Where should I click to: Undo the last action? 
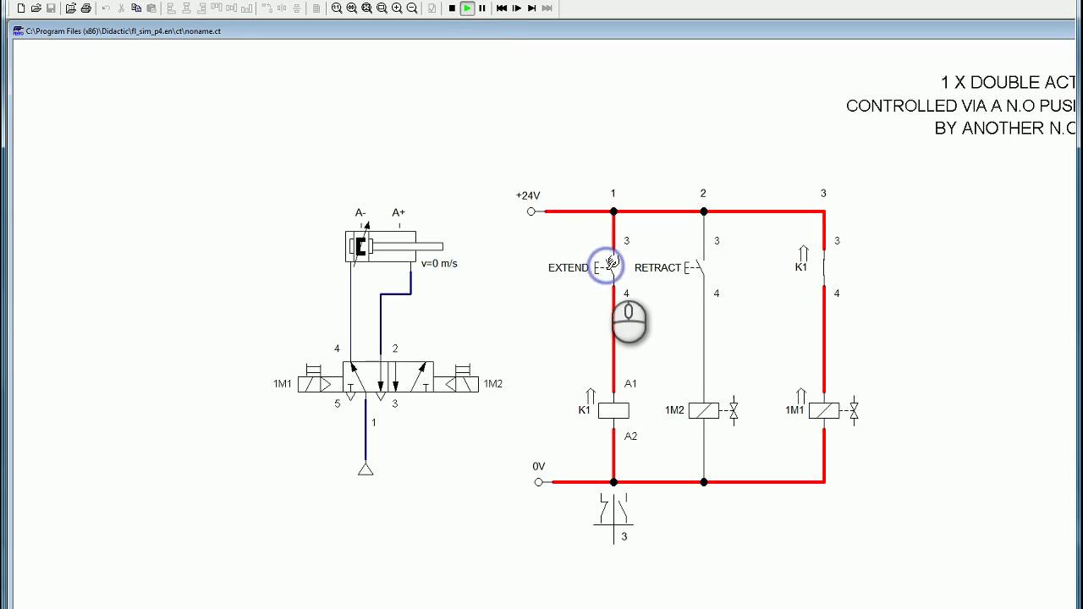(106, 8)
